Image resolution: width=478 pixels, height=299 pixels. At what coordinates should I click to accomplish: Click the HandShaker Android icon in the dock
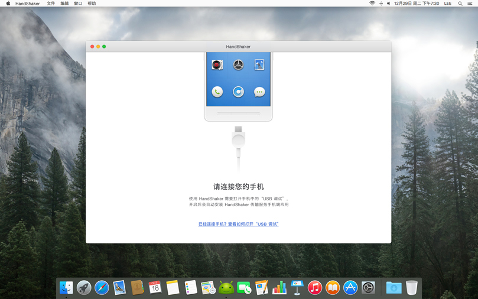coord(226,288)
